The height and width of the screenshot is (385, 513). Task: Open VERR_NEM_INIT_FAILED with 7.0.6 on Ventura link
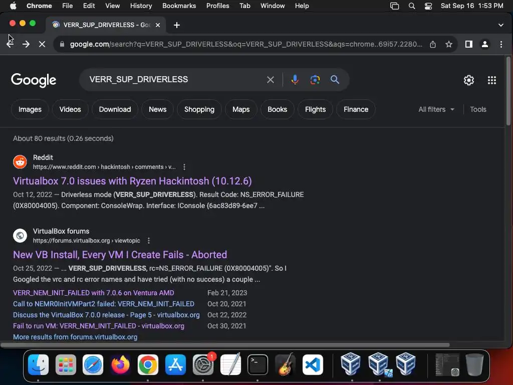coord(94,293)
